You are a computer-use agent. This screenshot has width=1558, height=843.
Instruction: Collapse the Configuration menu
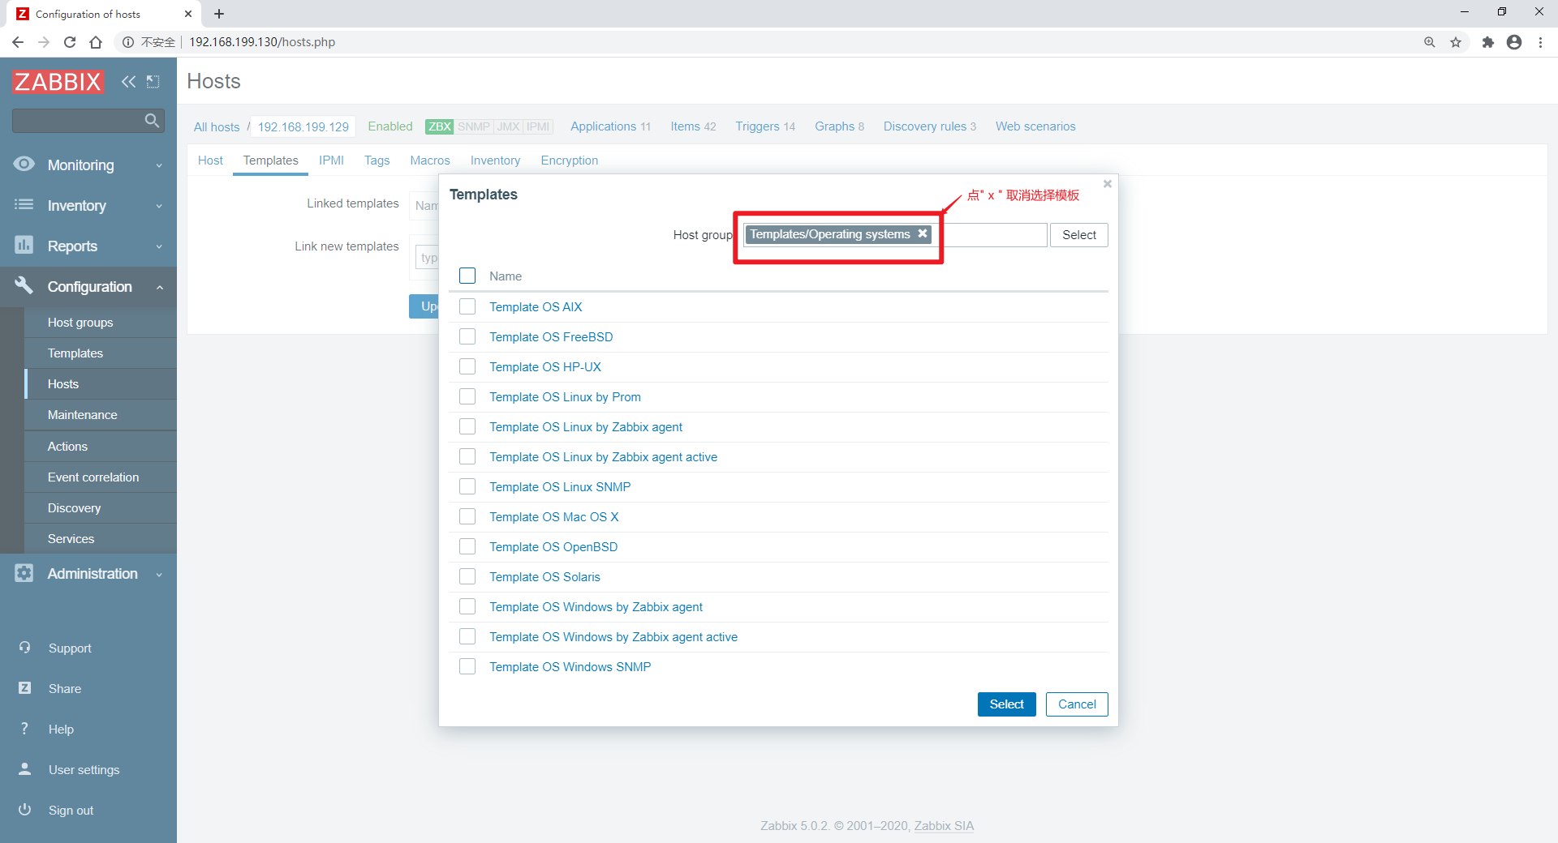[88, 286]
